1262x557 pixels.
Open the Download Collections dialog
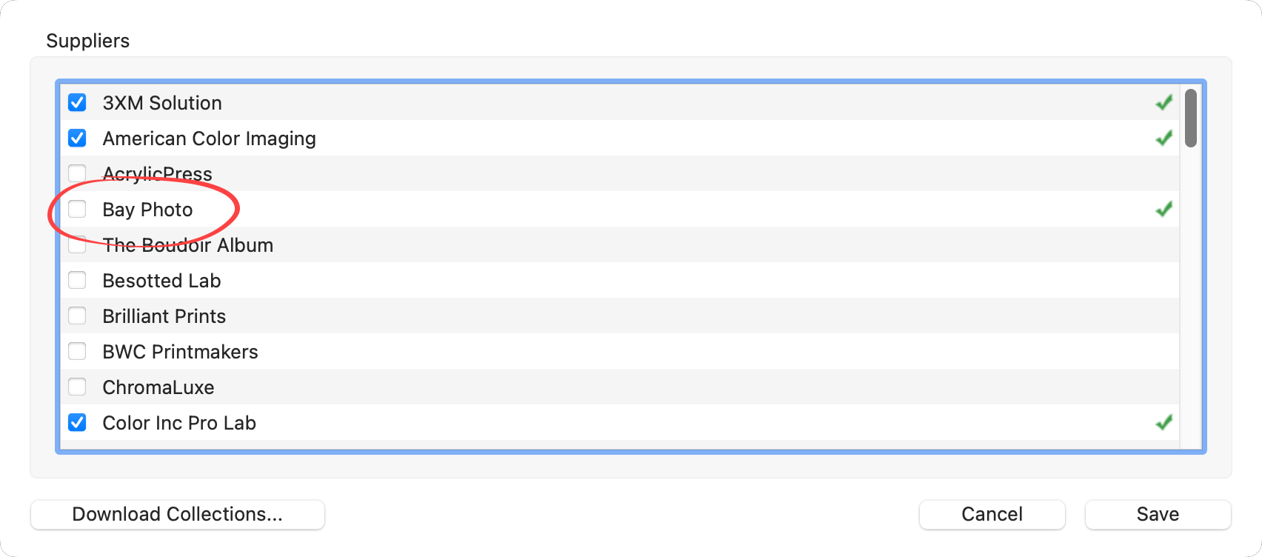178,515
